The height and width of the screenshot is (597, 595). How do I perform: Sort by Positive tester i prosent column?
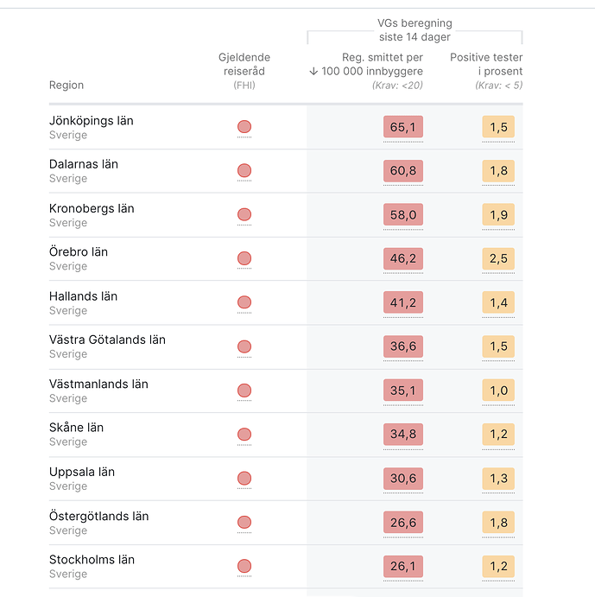486,64
